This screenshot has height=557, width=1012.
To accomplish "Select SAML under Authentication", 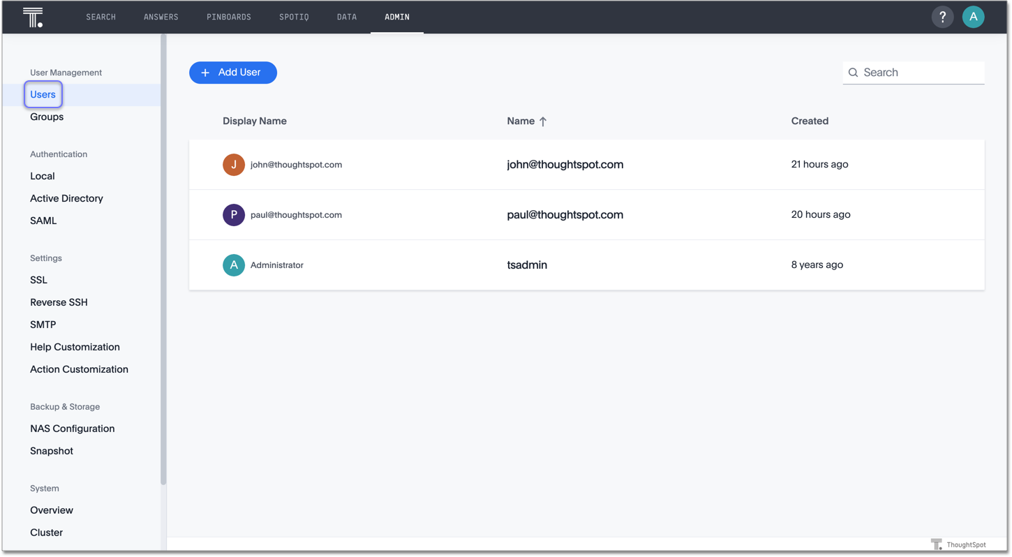I will click(x=43, y=221).
